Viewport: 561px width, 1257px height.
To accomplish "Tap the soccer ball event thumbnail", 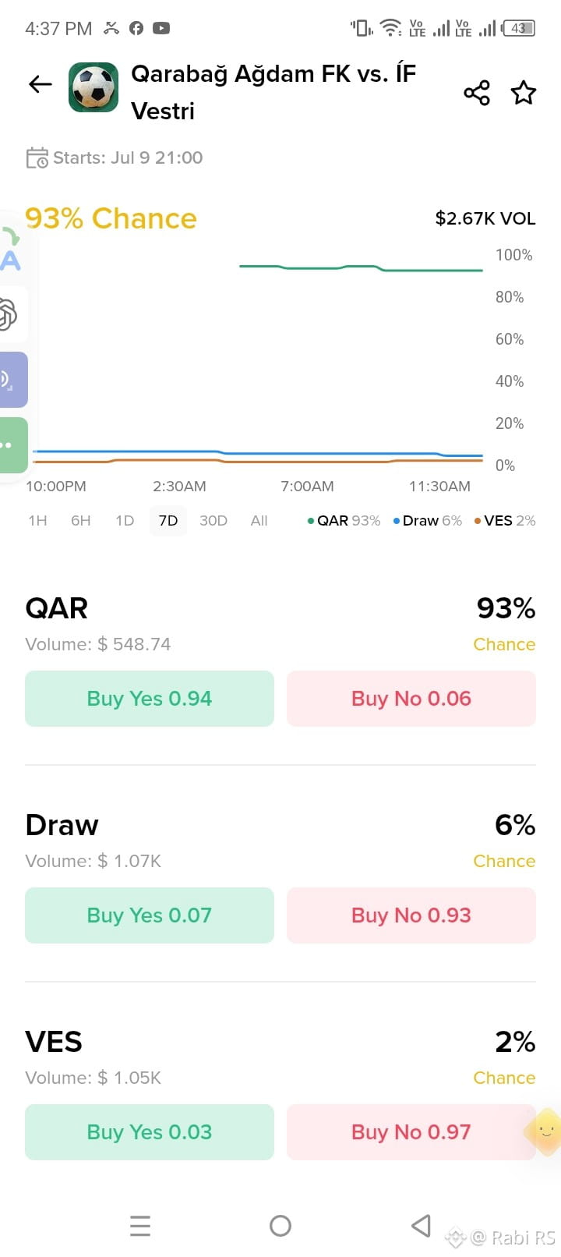I will pyautogui.click(x=93, y=87).
